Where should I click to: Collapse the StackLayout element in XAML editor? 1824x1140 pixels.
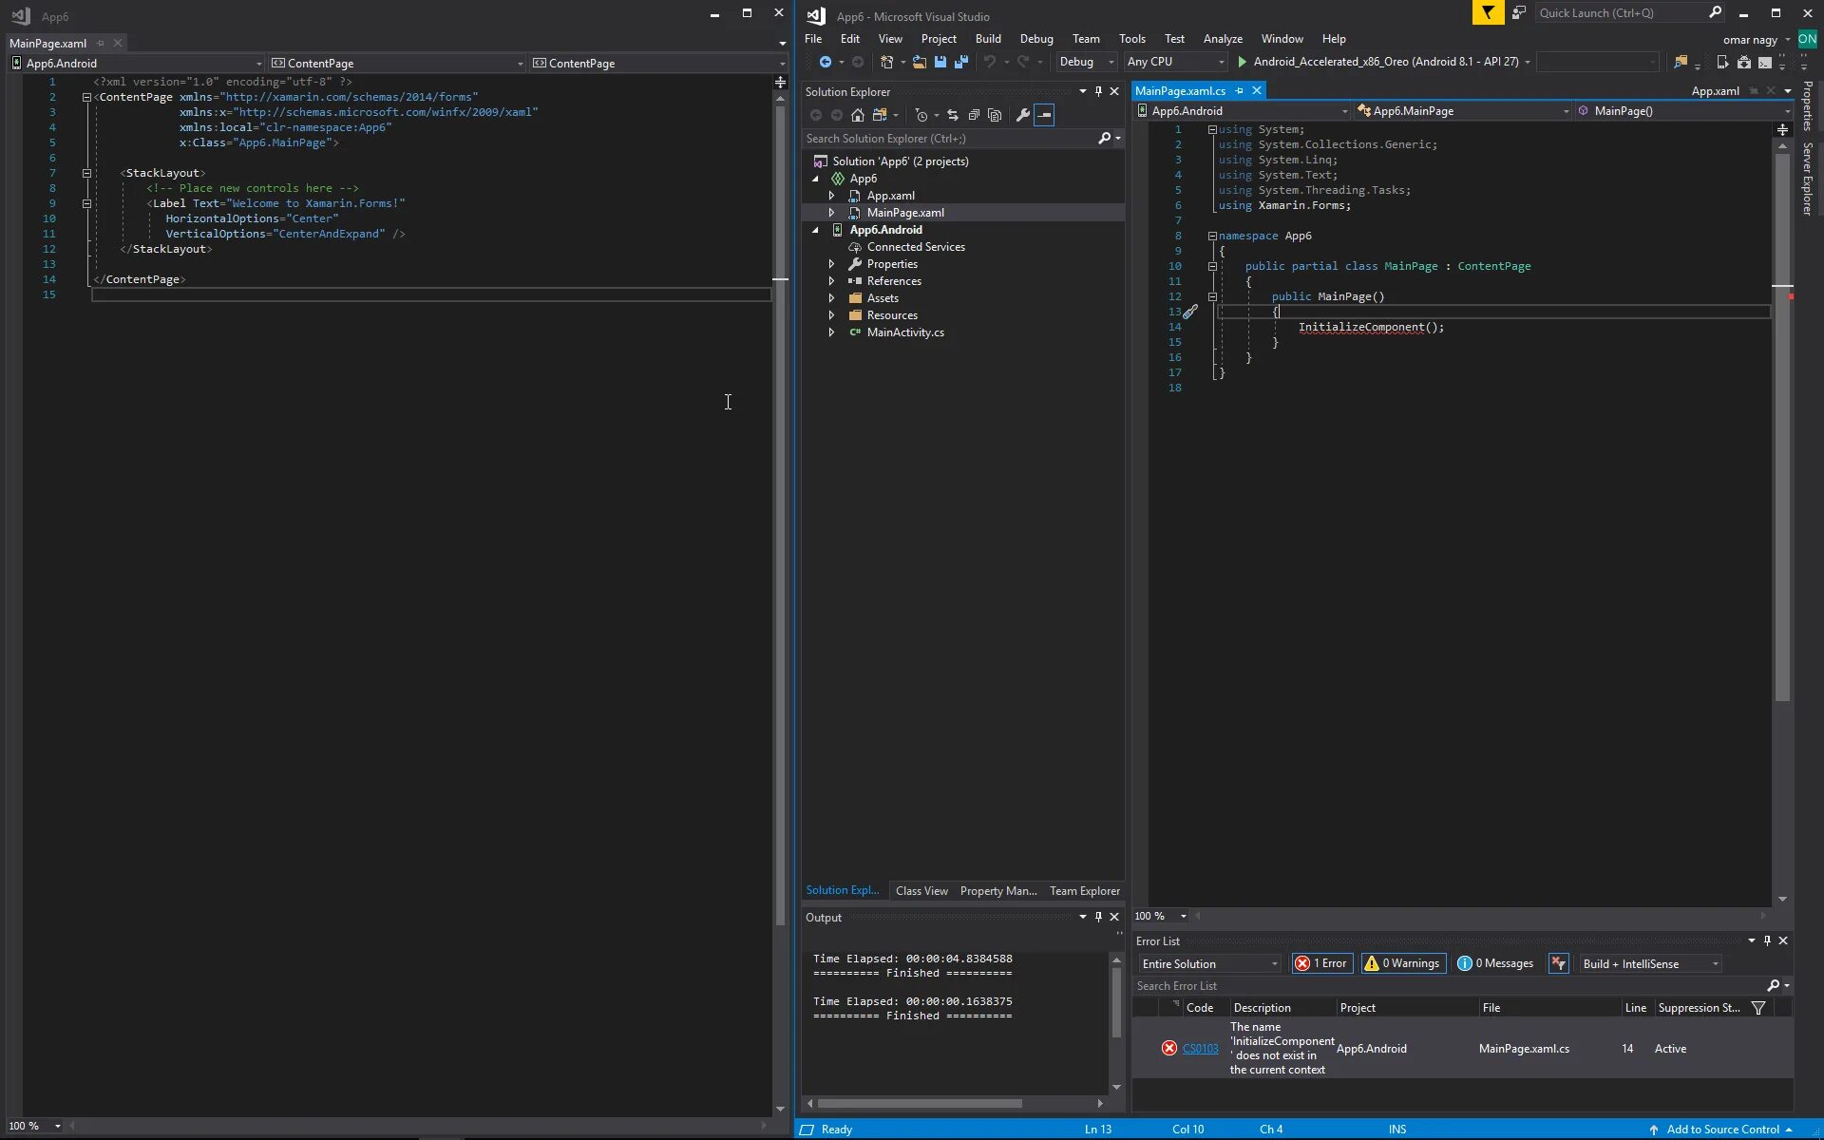point(86,173)
